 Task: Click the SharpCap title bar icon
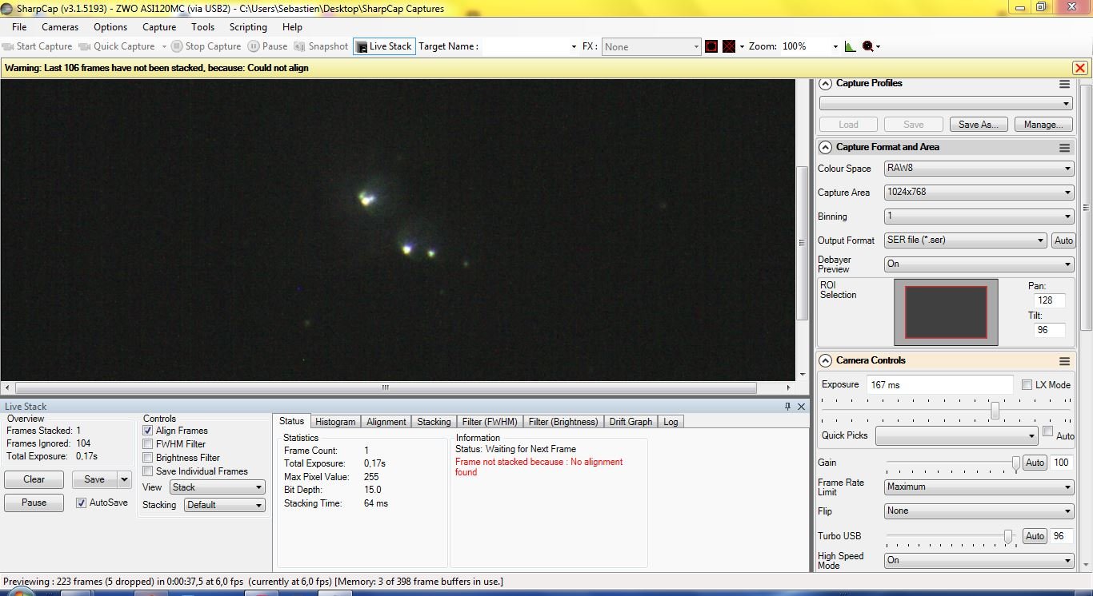tap(7, 9)
